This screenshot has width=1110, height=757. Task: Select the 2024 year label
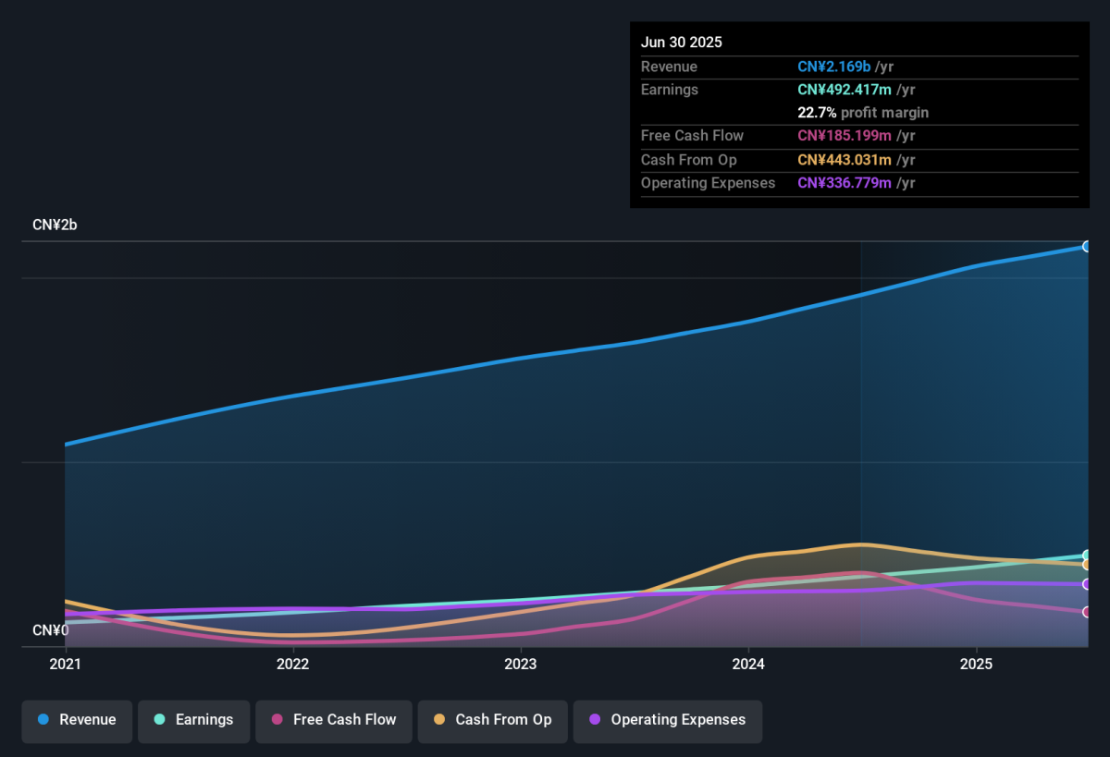[748, 664]
